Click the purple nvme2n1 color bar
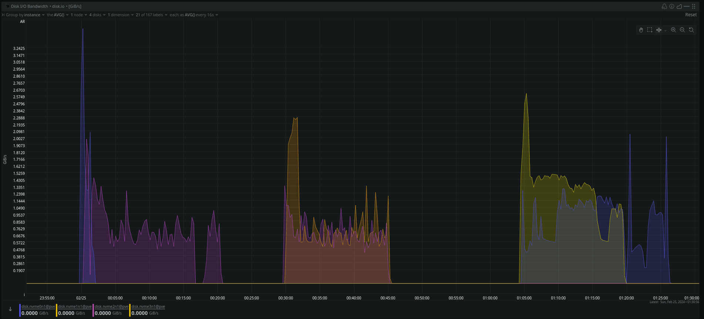Image resolution: width=704 pixels, height=319 pixels. pyautogui.click(x=93, y=310)
